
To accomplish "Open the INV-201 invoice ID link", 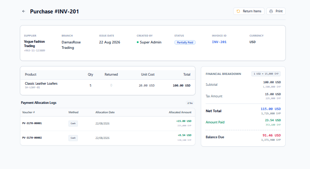I will (219, 42).
